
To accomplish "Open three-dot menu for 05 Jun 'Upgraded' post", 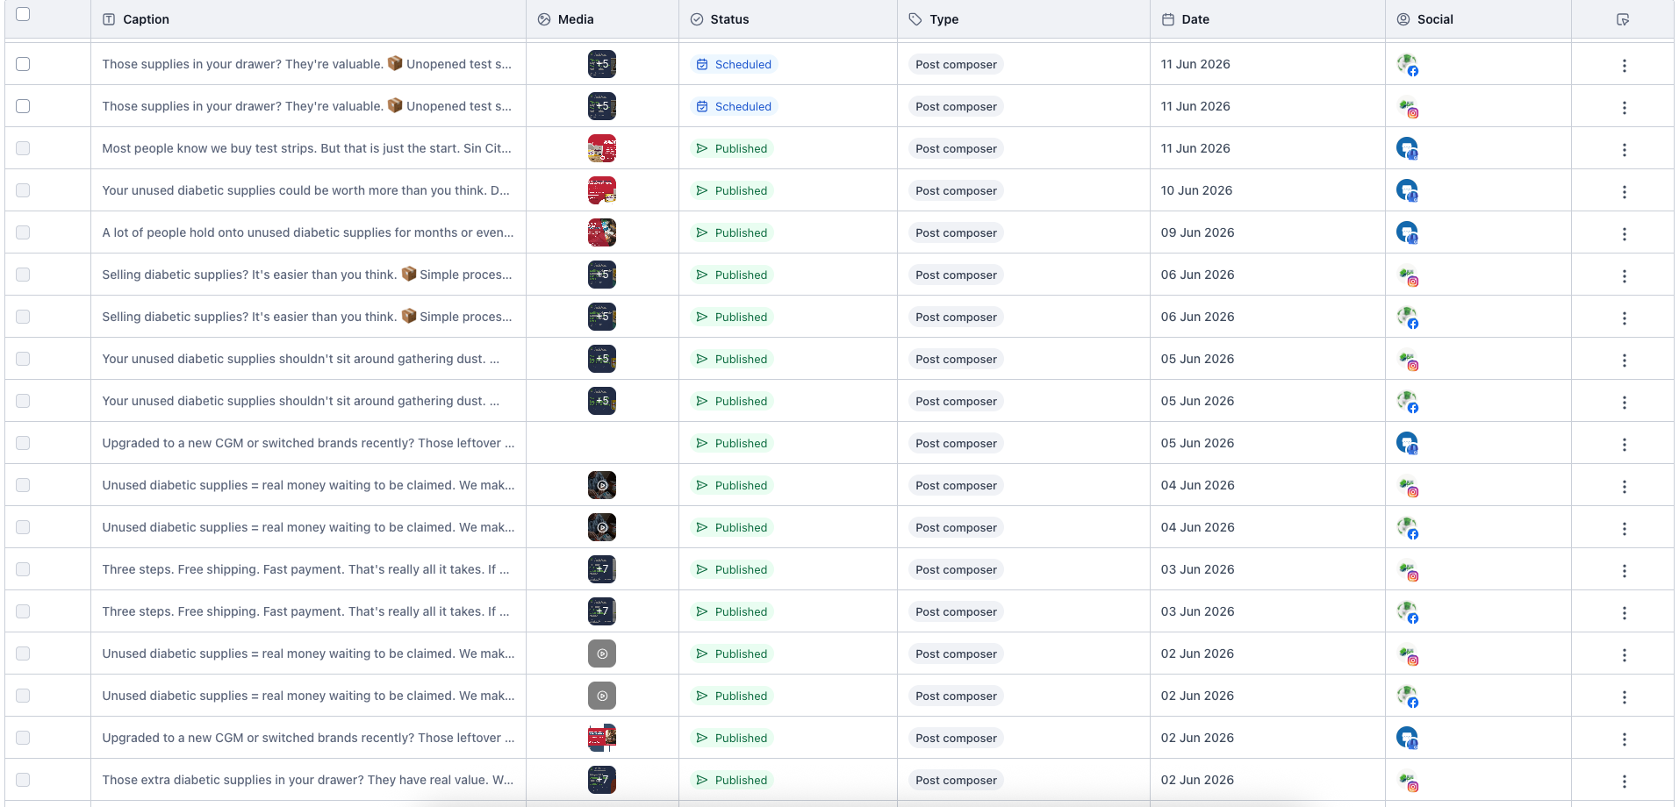I will tap(1625, 445).
